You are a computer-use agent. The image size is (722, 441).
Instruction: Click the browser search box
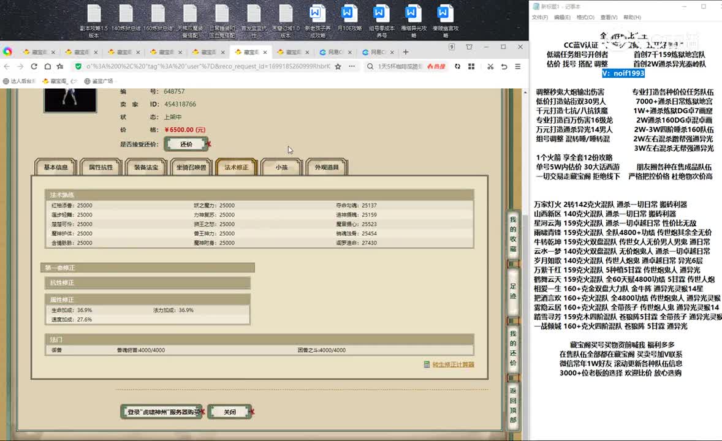[x=400, y=66]
